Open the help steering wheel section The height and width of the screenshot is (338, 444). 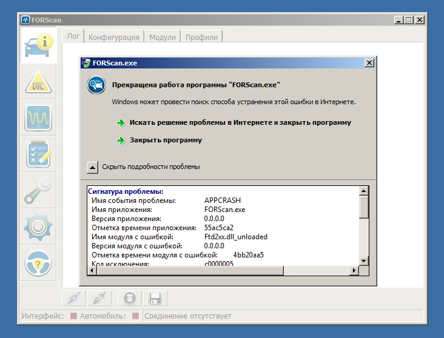pyautogui.click(x=38, y=263)
